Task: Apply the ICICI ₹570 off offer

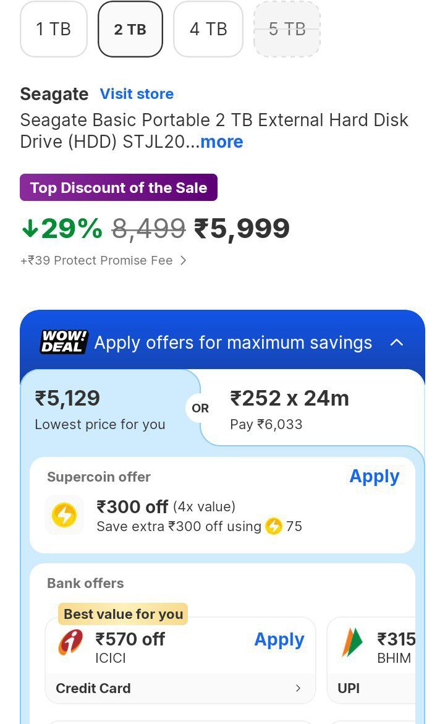Action: [x=279, y=639]
